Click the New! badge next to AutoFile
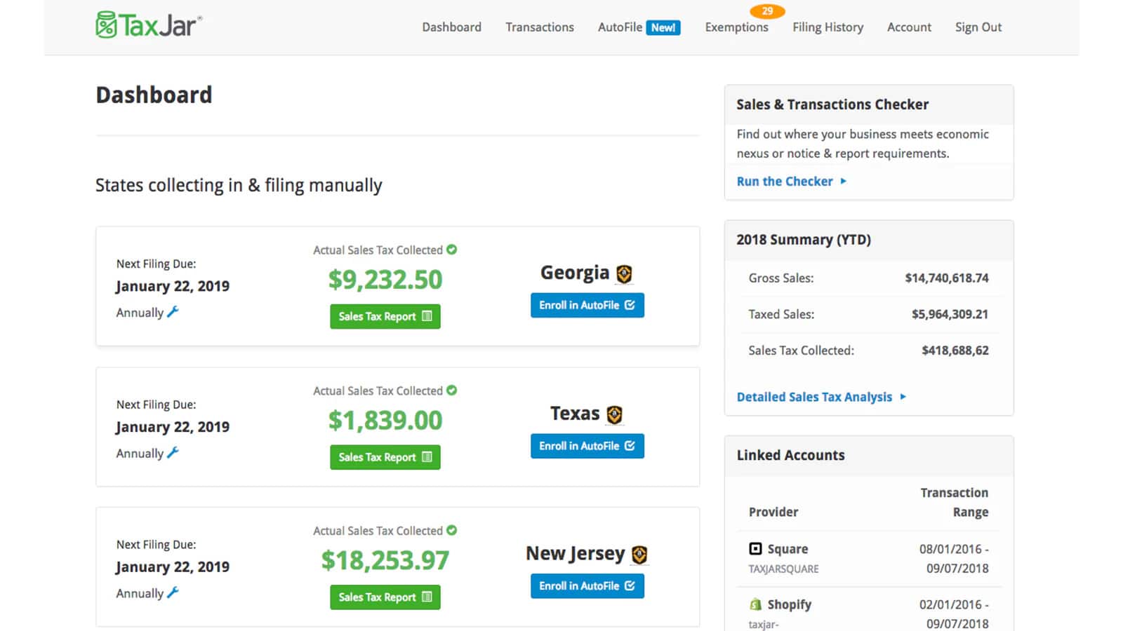Screen dimensions: 1123x631 click(x=664, y=27)
